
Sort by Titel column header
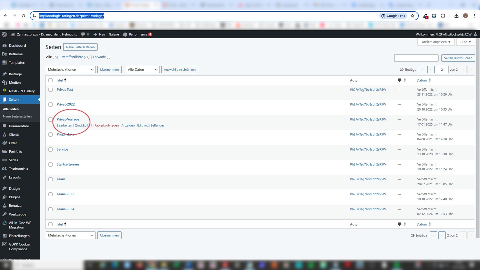tap(61, 80)
